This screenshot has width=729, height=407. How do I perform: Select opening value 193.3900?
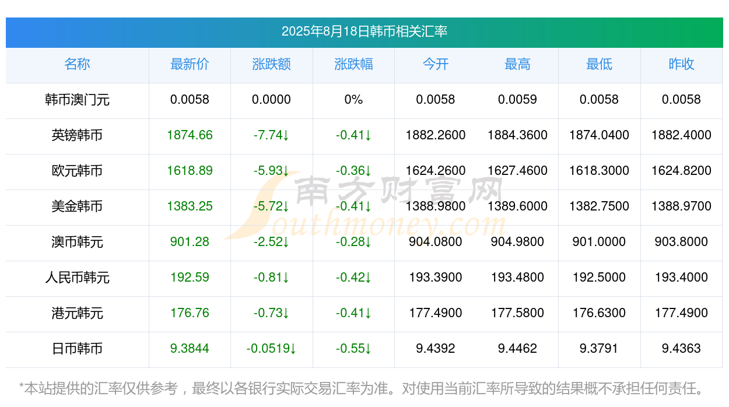click(x=436, y=278)
